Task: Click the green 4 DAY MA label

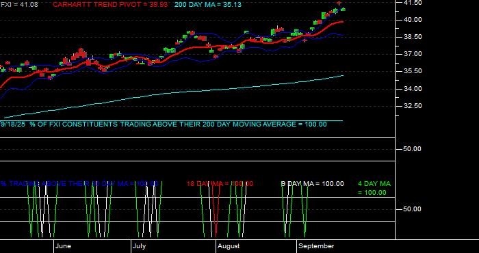Action: [374, 188]
